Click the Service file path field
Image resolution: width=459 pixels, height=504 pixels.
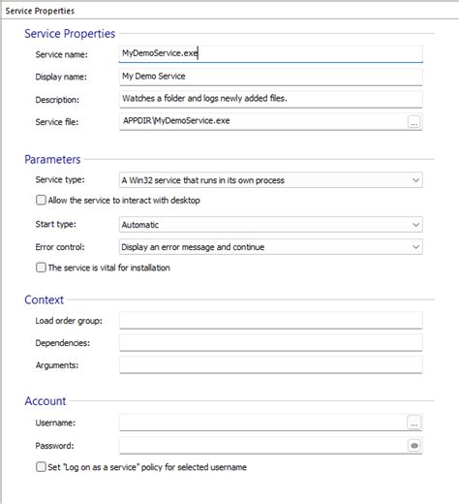(263, 121)
